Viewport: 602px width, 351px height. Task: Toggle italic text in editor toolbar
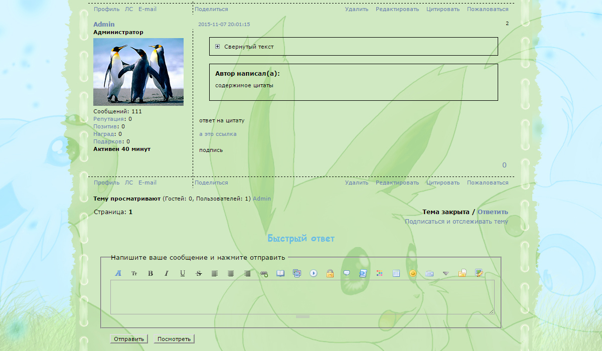(x=167, y=273)
